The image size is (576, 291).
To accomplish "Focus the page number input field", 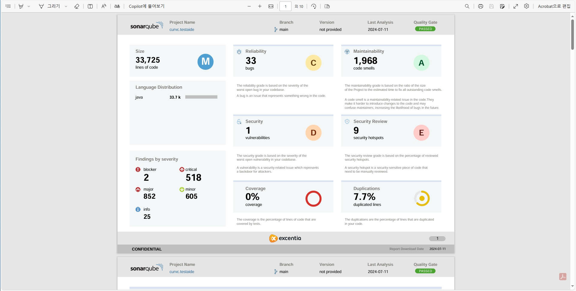I will tap(285, 6).
